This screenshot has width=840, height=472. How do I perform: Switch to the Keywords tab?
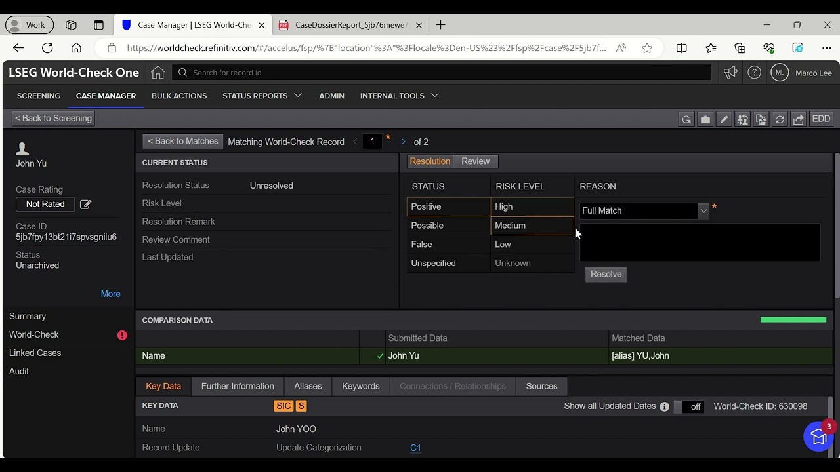[x=361, y=386]
